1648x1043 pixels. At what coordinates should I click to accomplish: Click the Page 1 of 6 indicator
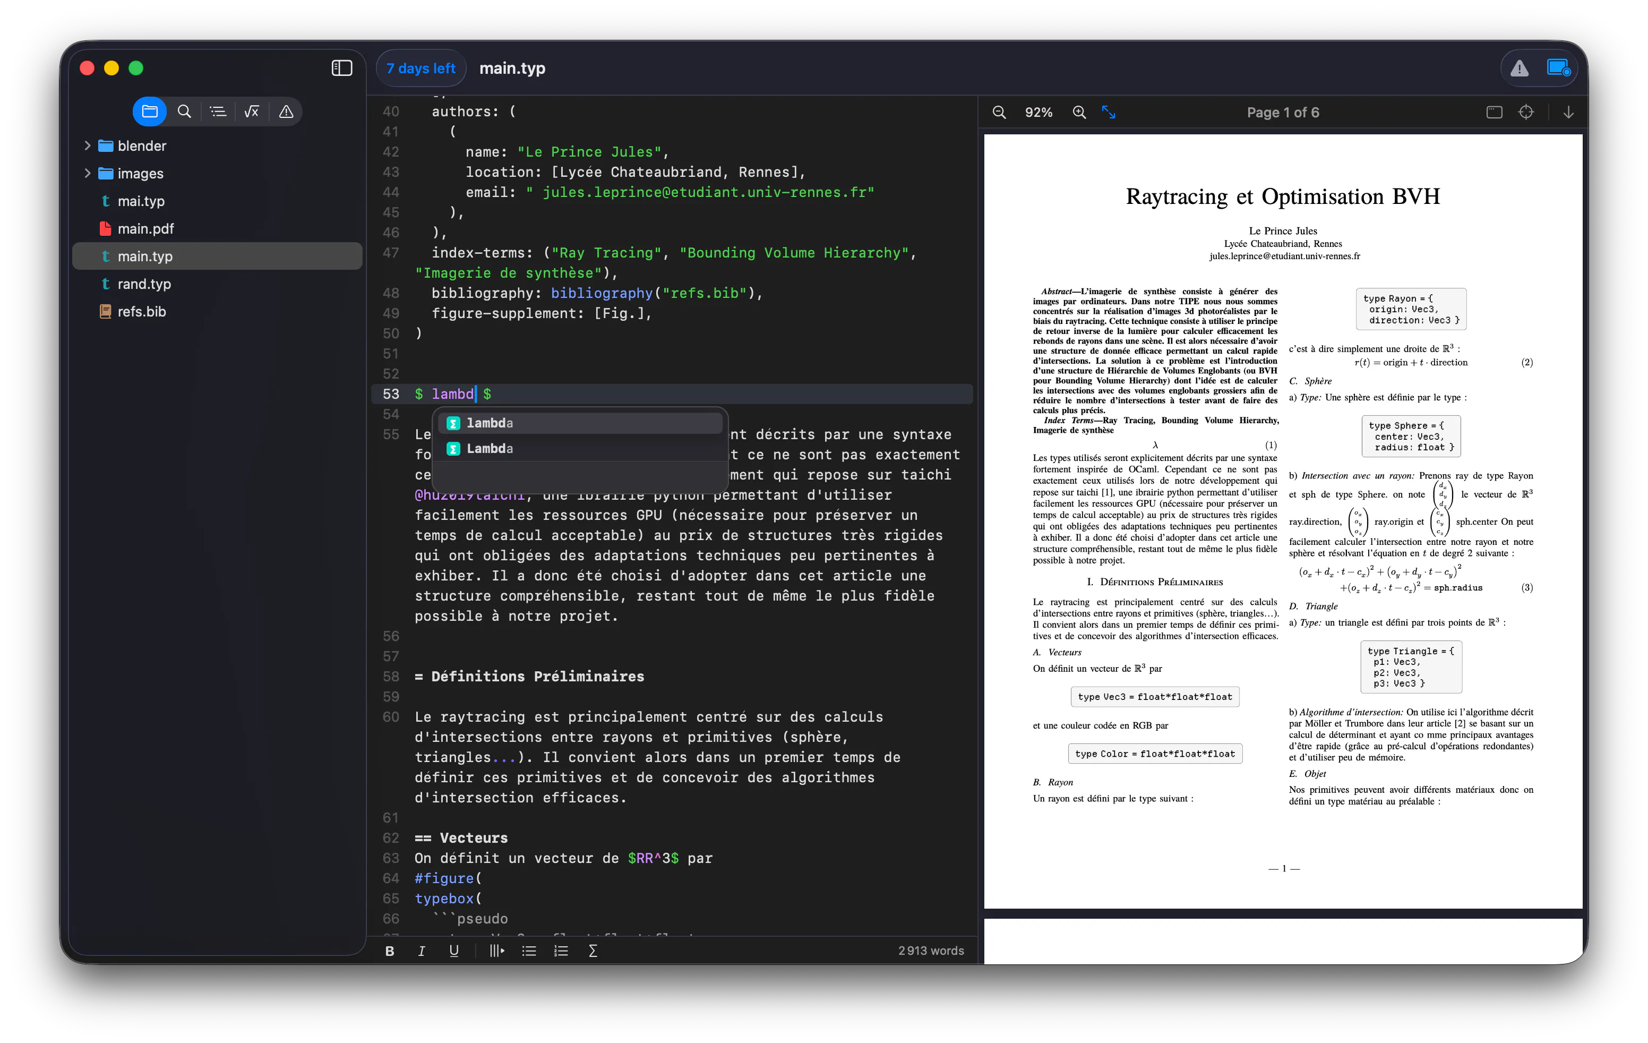(x=1283, y=112)
